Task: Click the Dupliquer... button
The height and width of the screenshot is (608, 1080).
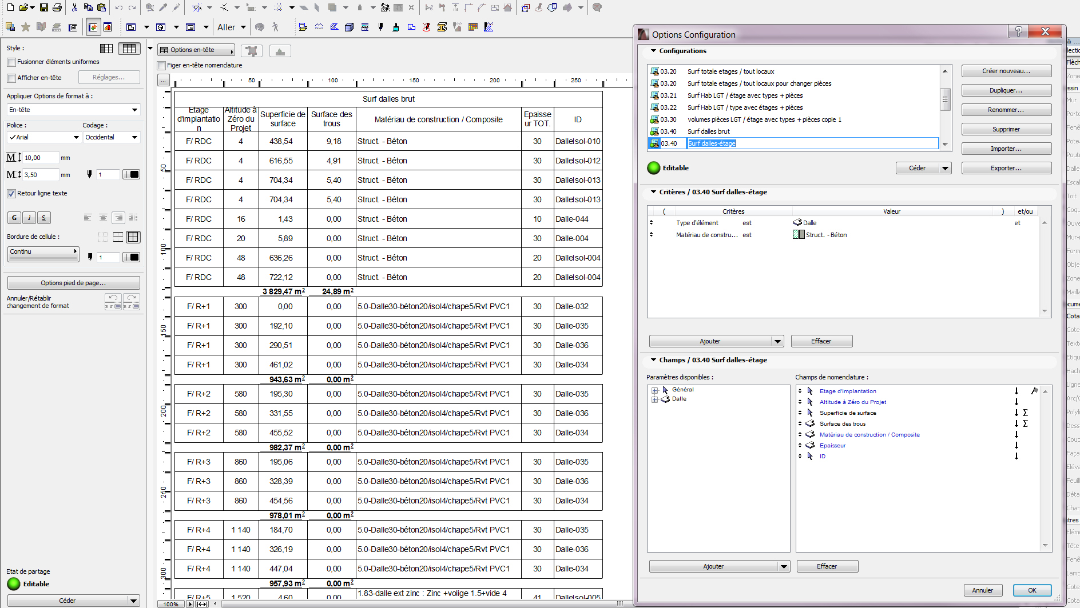Action: pyautogui.click(x=1006, y=90)
